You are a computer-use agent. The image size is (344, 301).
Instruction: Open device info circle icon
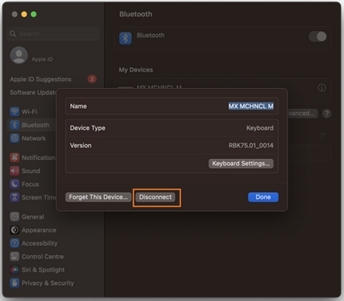(322, 88)
